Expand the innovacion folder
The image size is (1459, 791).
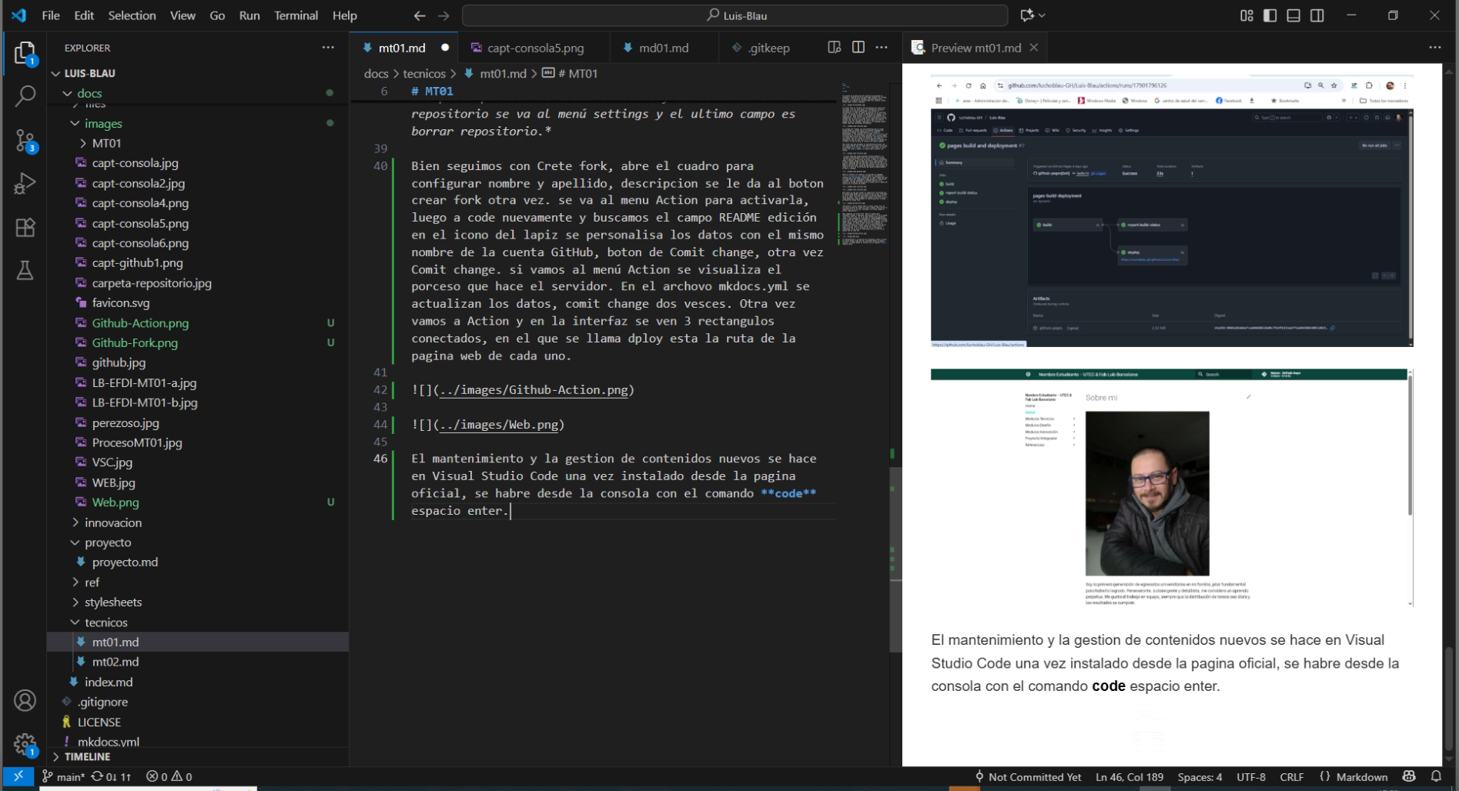coord(112,522)
